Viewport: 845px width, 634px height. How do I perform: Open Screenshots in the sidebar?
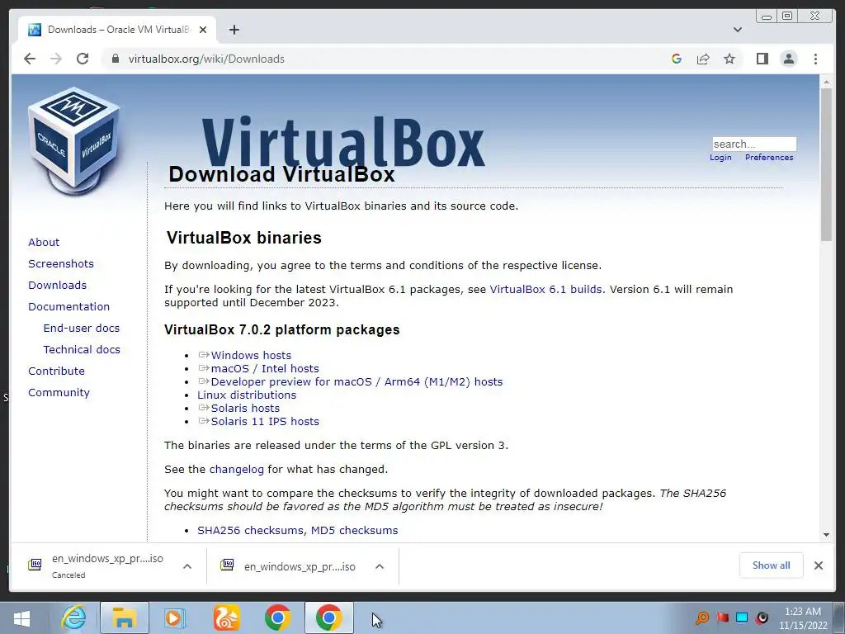pos(61,263)
